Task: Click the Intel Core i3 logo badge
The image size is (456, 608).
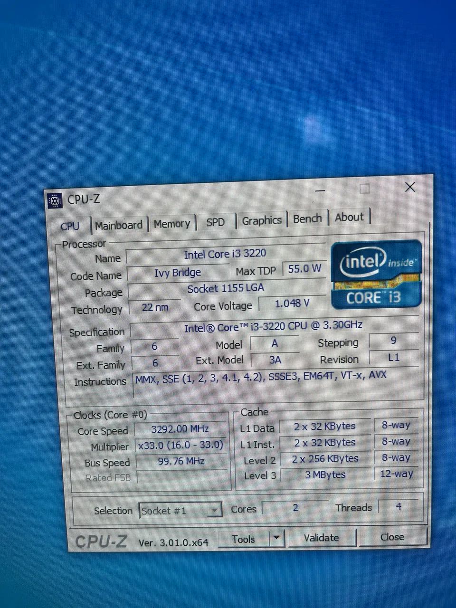Action: 376,274
